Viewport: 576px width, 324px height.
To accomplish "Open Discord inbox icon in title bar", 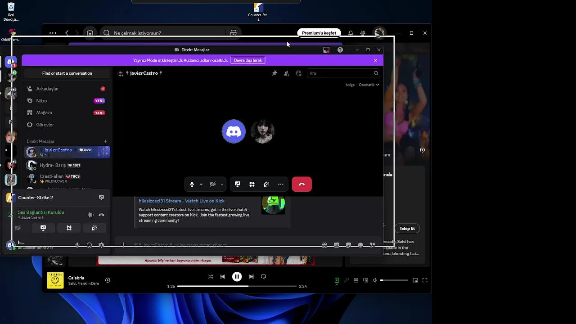I will point(326,50).
